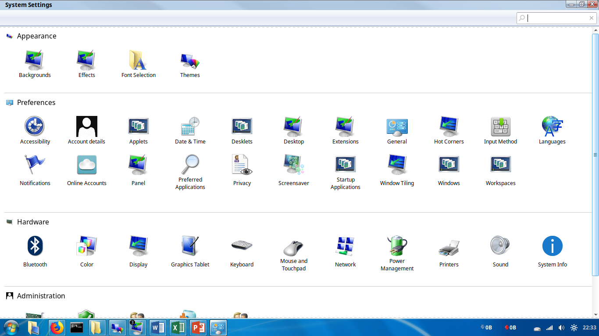
Task: Open Input Method settings
Action: point(500,130)
